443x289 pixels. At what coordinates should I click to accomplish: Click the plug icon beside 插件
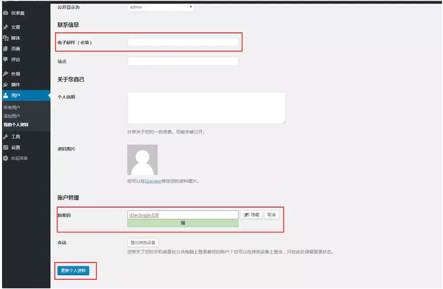click(5, 85)
